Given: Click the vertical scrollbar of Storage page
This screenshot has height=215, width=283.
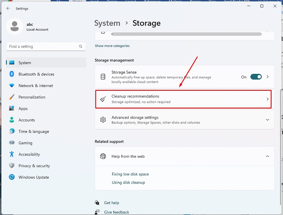Looking at the screenshot, I should point(280,147).
